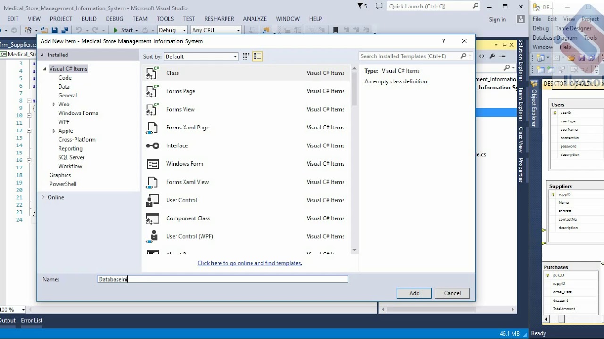
Task: Expand the Web category node
Action: point(54,105)
